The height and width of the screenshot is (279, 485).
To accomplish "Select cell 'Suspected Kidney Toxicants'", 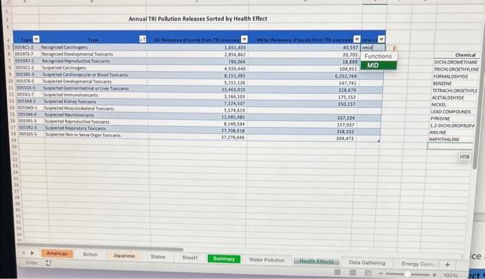I will point(70,102).
